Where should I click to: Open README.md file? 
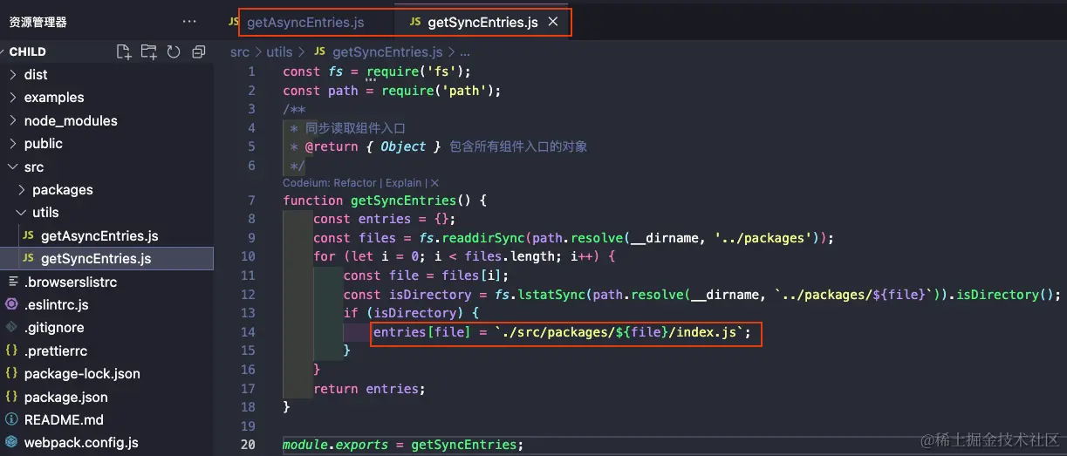[64, 420]
